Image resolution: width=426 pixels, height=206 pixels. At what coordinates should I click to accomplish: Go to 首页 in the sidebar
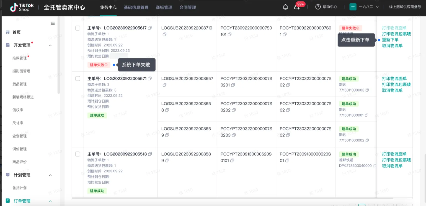tap(17, 32)
